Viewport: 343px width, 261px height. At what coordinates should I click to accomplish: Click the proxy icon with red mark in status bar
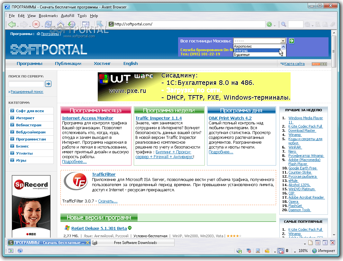click(x=249, y=251)
